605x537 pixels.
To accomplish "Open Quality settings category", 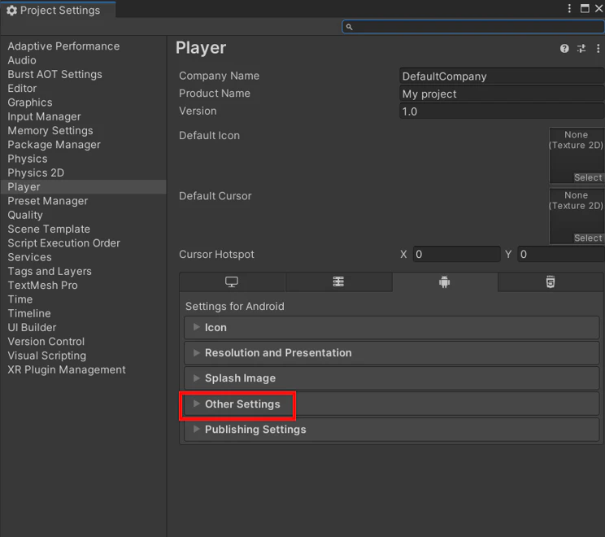I will click(x=25, y=215).
